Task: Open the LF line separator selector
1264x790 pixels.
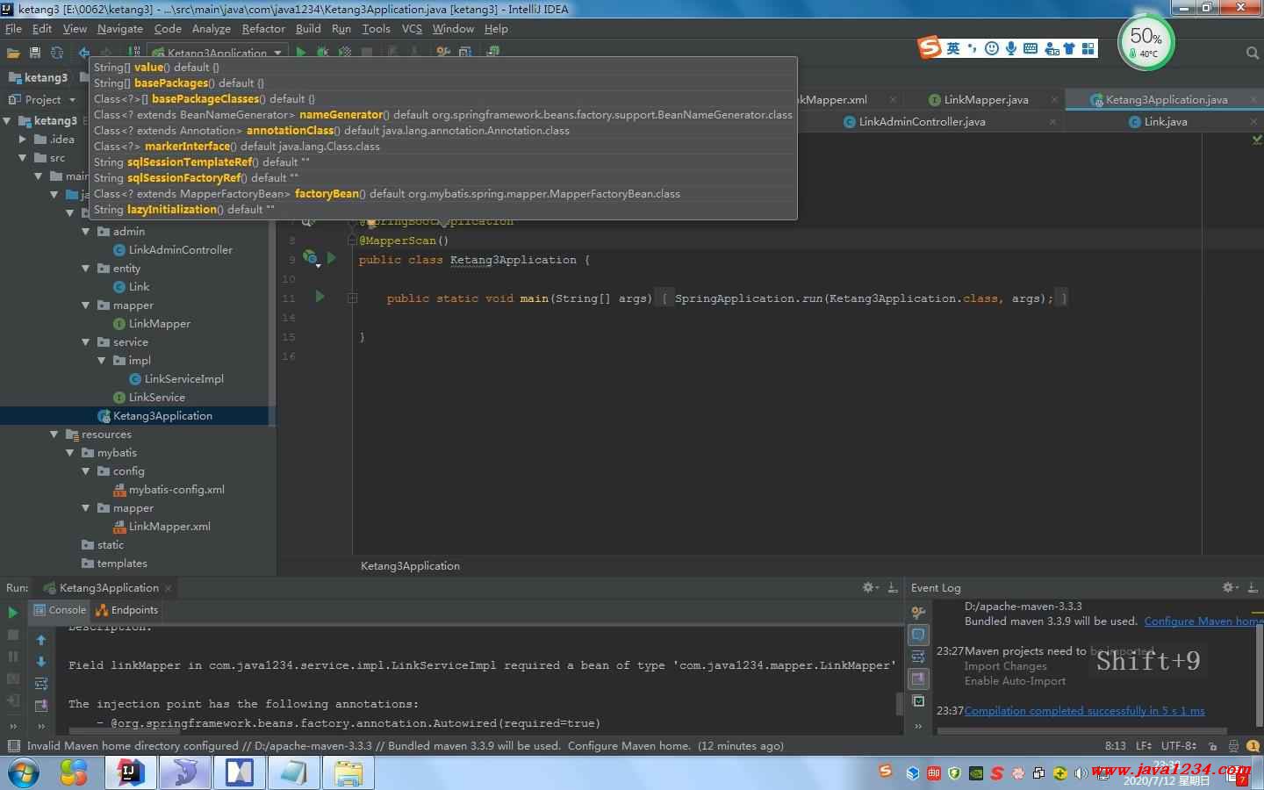Action: coord(1144,746)
